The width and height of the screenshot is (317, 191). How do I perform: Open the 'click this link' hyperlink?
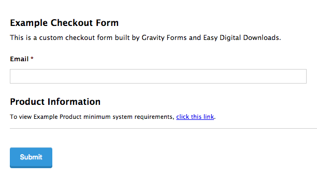click(x=195, y=117)
